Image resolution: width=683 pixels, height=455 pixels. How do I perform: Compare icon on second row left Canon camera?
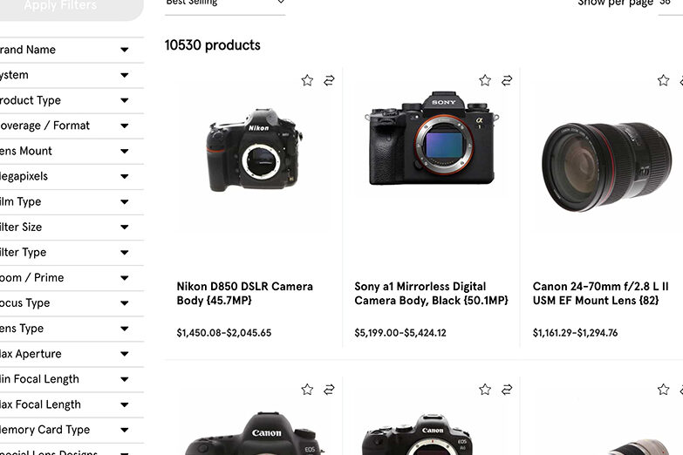pyautogui.click(x=329, y=390)
